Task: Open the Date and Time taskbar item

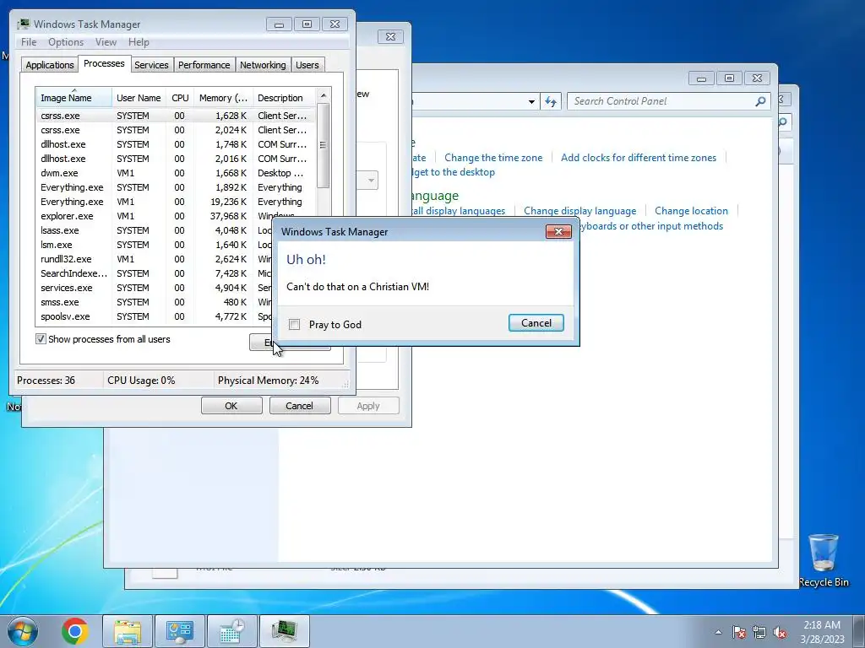Action: [x=231, y=631]
